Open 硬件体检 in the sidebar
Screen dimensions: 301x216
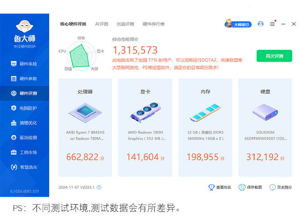pos(24,64)
